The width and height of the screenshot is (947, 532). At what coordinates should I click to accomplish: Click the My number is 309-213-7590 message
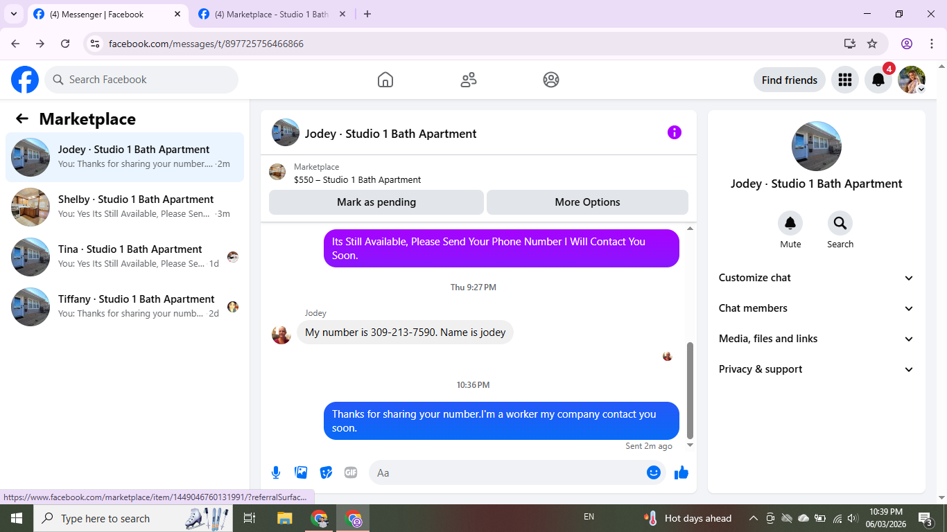coord(406,332)
